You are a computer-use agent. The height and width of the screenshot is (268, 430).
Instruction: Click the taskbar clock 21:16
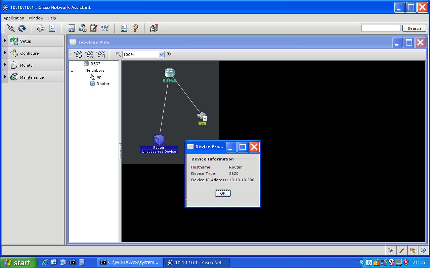click(419, 263)
